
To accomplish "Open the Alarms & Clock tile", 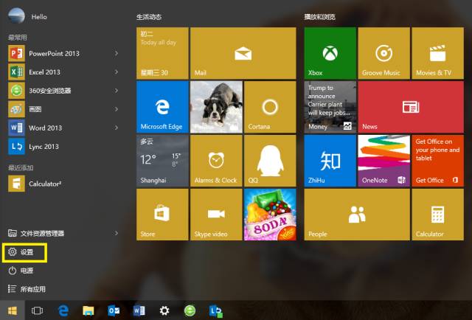I will click(216, 161).
